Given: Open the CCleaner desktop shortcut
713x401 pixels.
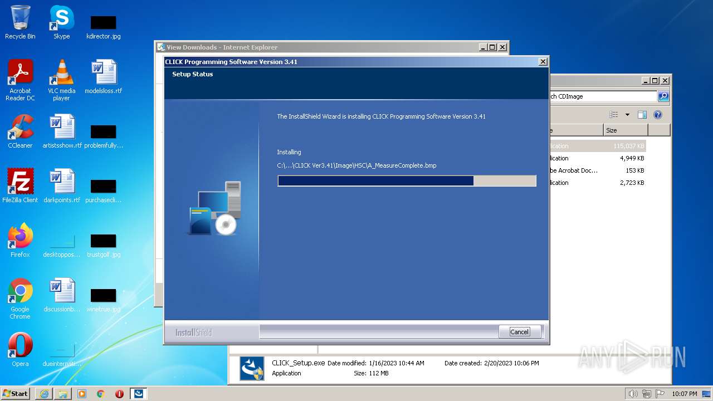Looking at the screenshot, I should pyautogui.click(x=20, y=131).
